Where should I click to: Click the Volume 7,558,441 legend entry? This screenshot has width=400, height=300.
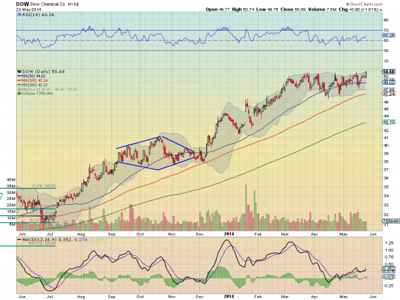click(x=37, y=93)
